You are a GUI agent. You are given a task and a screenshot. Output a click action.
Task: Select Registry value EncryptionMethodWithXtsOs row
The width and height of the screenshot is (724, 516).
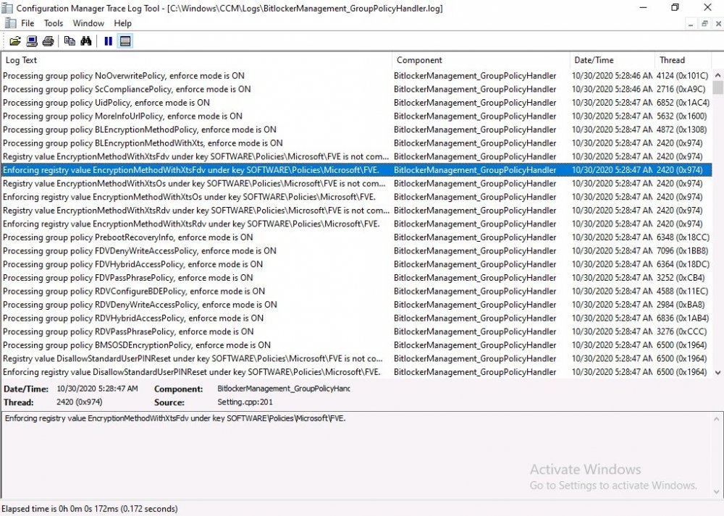[x=356, y=183]
